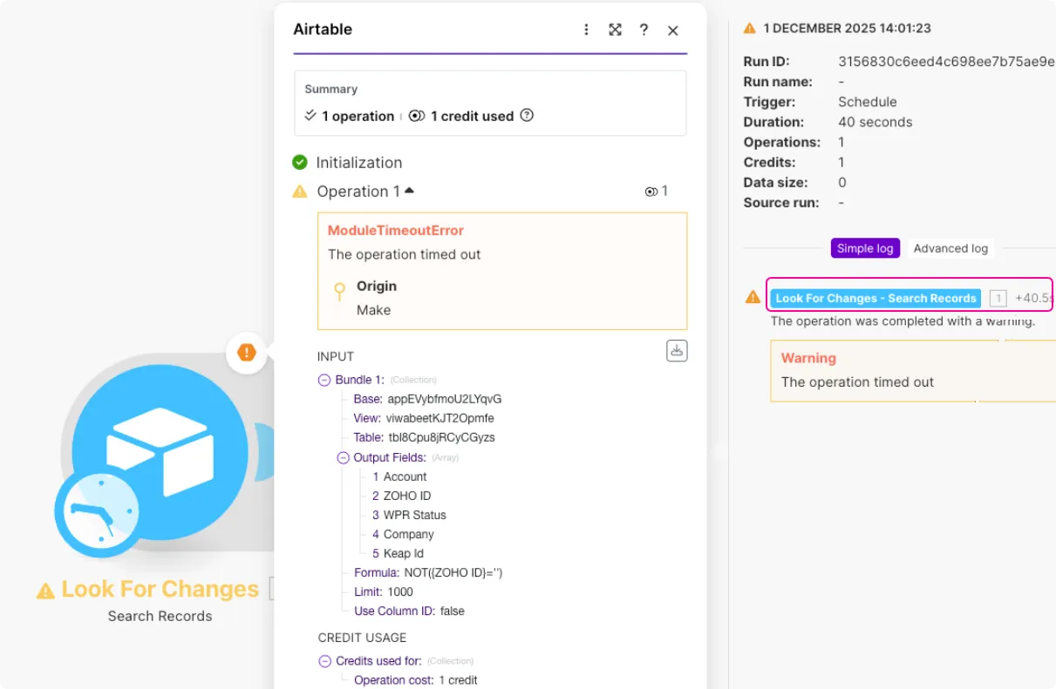Select output field 4 Company
Screen dimensions: 1056x689
point(403,534)
